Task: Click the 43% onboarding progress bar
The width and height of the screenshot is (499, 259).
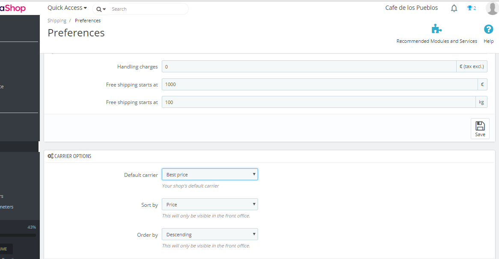Action: pos(18,235)
